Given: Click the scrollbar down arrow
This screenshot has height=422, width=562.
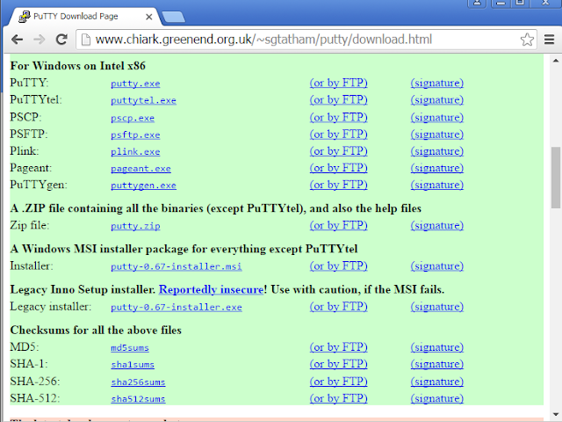Looking at the screenshot, I should [x=556, y=414].
